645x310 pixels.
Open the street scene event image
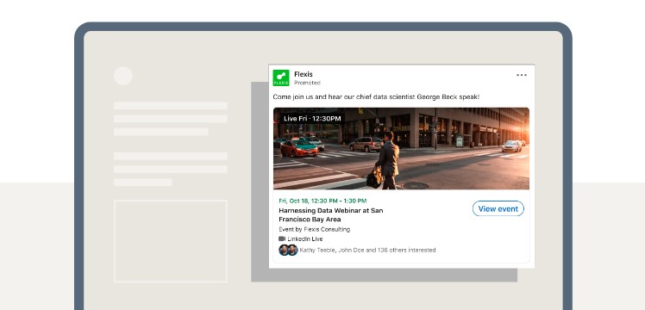401,148
